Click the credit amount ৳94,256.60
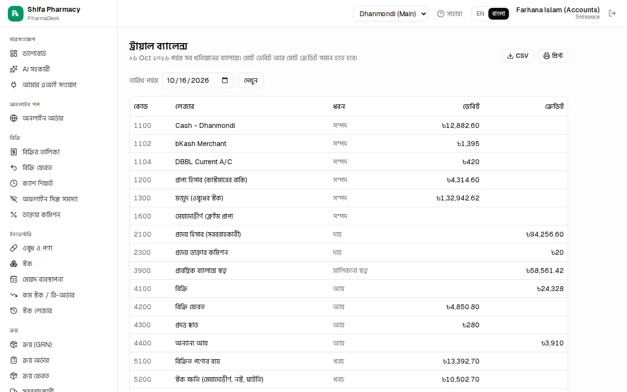Viewport: 627px width, 392px height. click(x=545, y=234)
